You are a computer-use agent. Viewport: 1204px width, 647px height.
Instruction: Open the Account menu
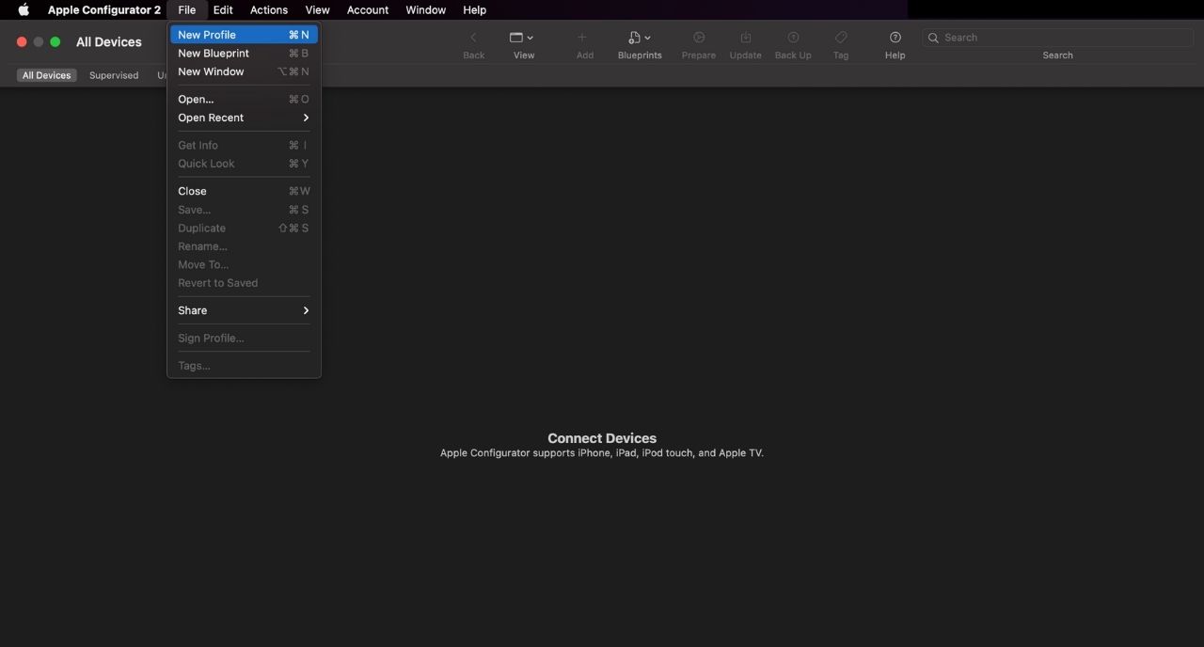tap(368, 9)
